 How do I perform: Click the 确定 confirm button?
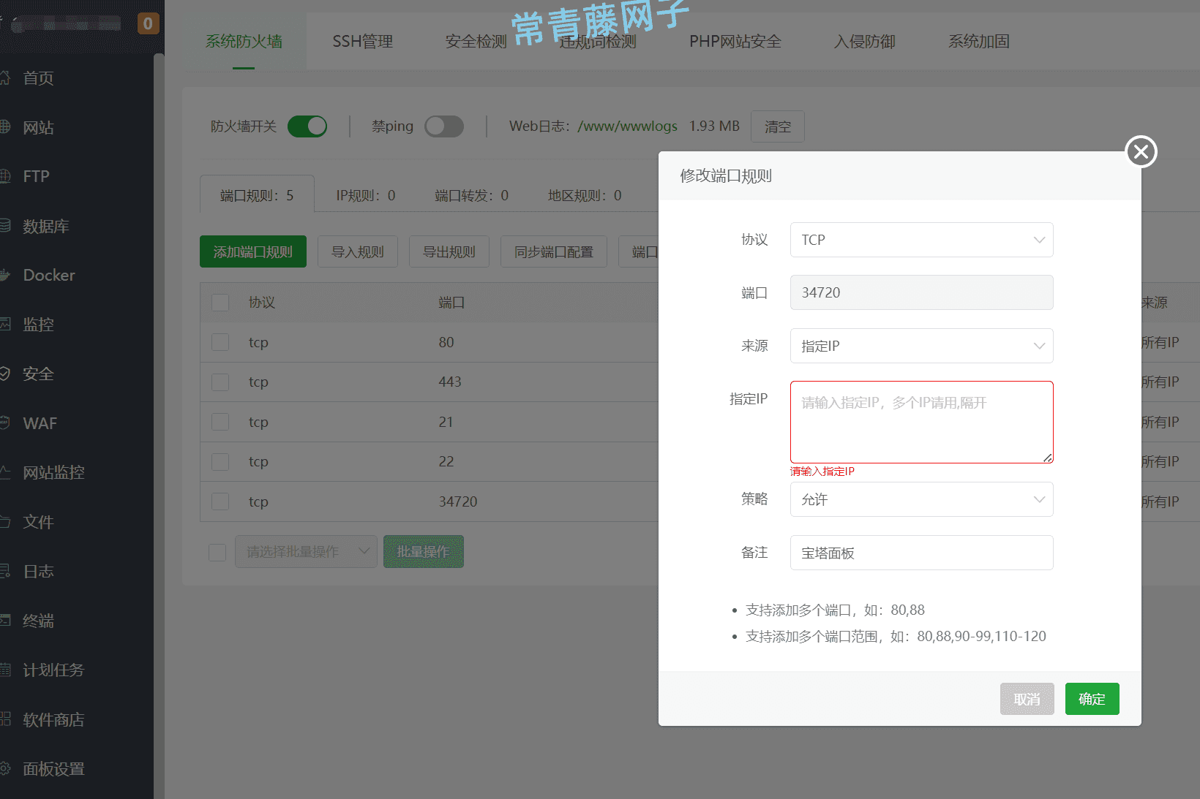[1092, 698]
